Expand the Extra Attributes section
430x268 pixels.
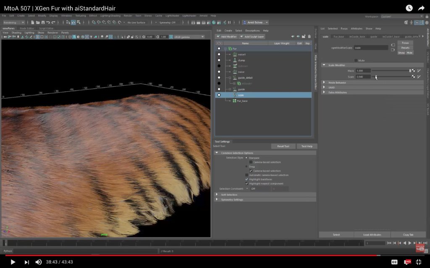click(324, 92)
